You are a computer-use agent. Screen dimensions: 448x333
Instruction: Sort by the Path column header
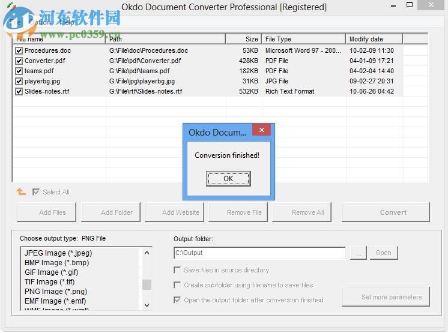(x=166, y=39)
